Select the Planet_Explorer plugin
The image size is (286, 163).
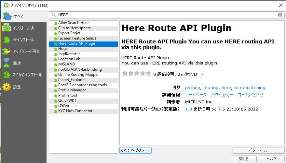pos(83,80)
